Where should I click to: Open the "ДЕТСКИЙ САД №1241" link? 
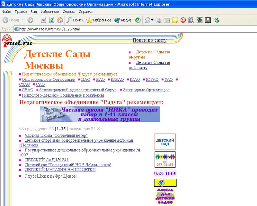point(47,160)
